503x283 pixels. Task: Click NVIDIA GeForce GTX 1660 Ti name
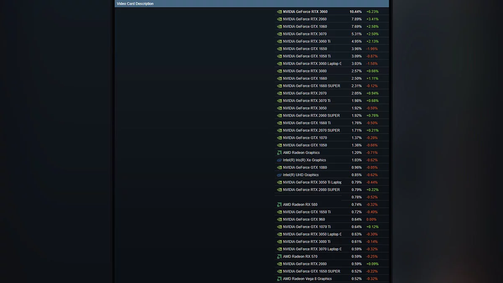point(306,123)
